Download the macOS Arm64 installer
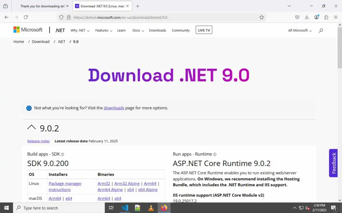Image resolution: width=342 pixels, height=213 pixels. (55, 198)
